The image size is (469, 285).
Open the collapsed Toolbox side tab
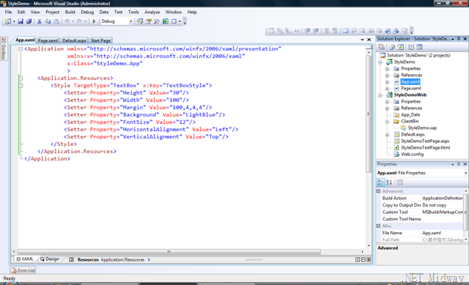coord(4,49)
